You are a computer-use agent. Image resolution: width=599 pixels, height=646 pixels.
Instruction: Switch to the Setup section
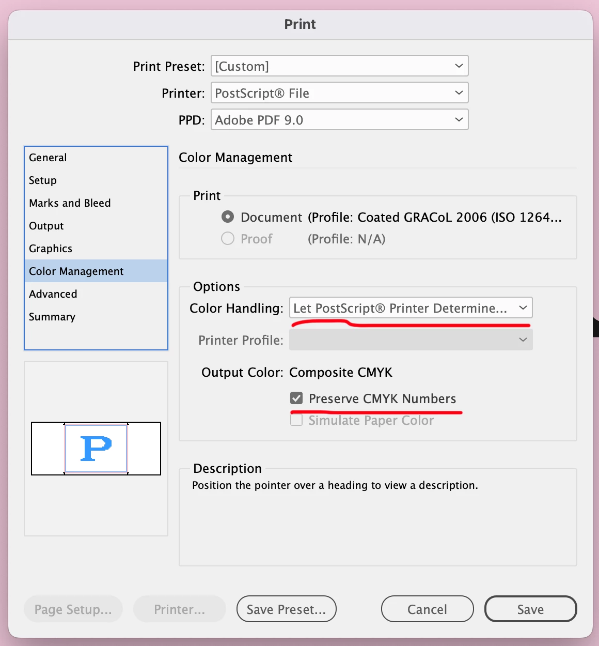[96, 180]
